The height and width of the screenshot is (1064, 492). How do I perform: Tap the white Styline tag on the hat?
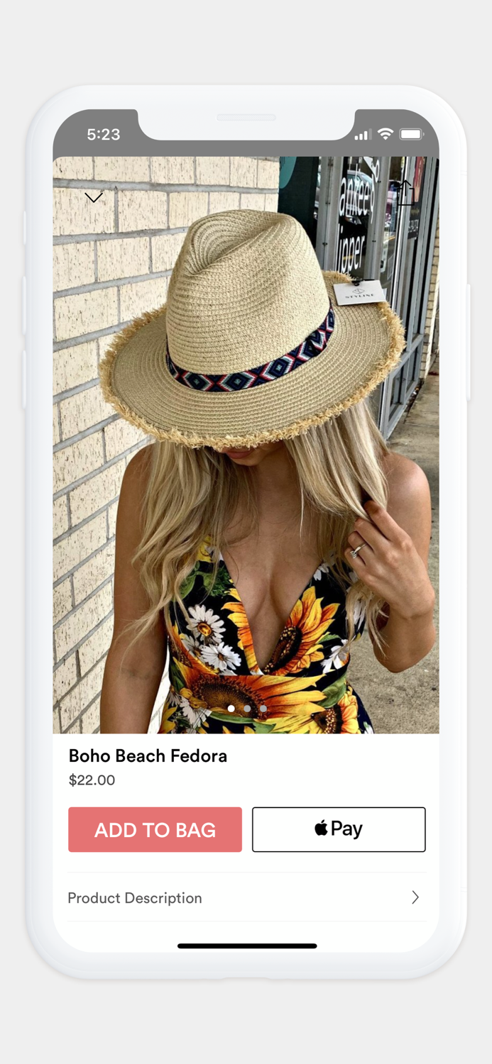point(359,292)
